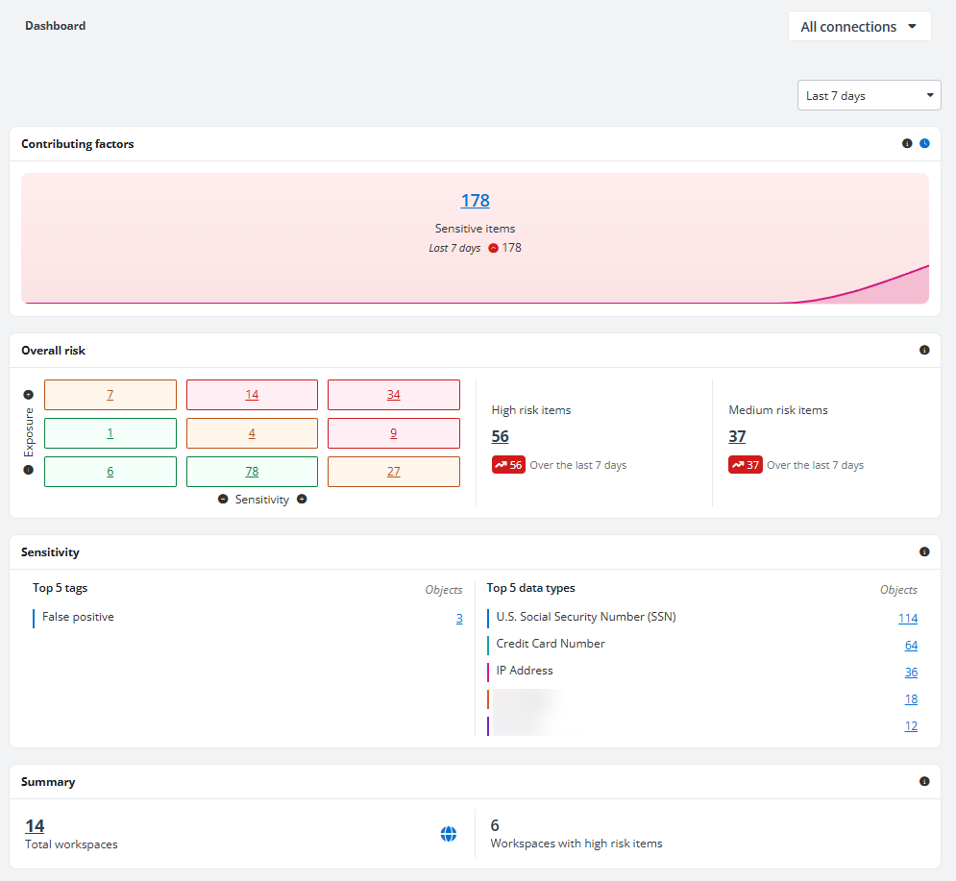Click the plus icon above Exposure axis

point(28,395)
